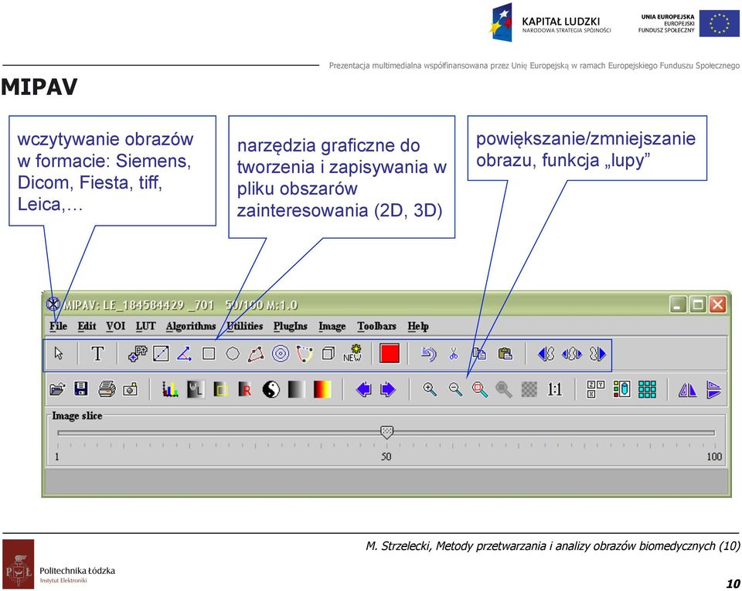This screenshot has height=591, width=742.
Task: Open an image with the folder icon
Action: tap(57, 389)
